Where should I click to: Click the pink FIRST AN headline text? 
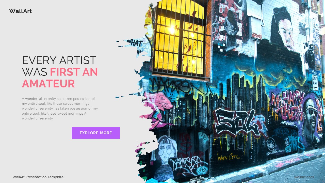coord(74,72)
